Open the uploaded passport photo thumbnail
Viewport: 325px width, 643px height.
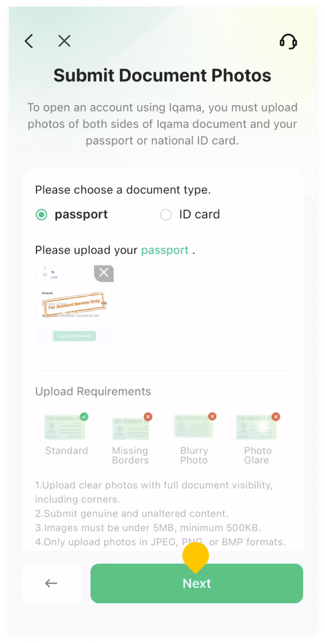pos(75,304)
